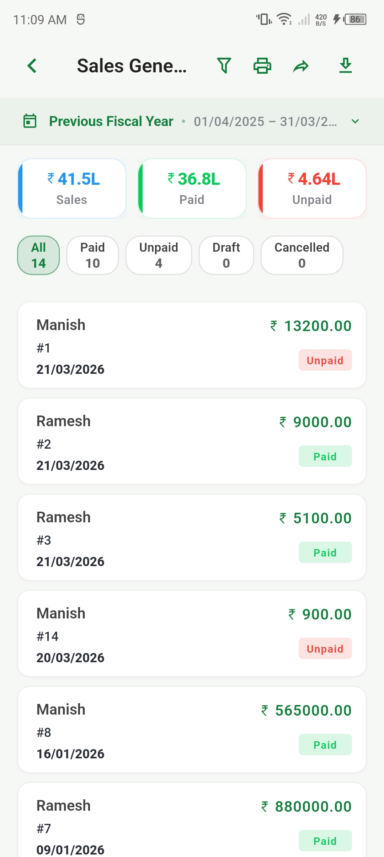The height and width of the screenshot is (857, 384).
Task: Toggle the Draft 0 filter chip
Action: (x=226, y=255)
